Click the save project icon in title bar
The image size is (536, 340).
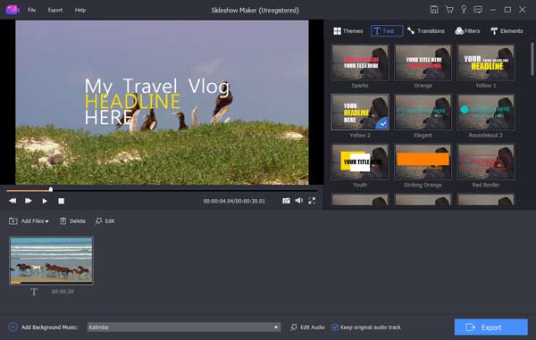click(434, 10)
